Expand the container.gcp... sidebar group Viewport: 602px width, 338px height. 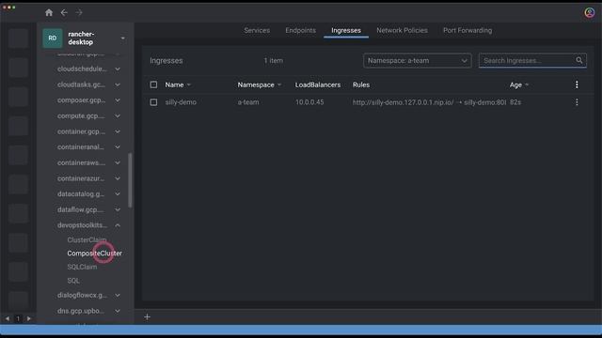coord(118,131)
